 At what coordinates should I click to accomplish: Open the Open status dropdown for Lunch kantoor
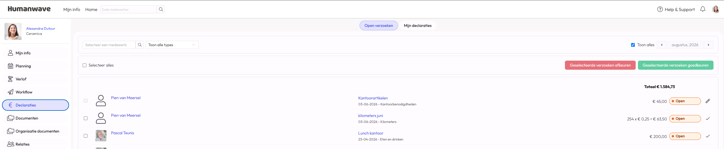pyautogui.click(x=685, y=136)
